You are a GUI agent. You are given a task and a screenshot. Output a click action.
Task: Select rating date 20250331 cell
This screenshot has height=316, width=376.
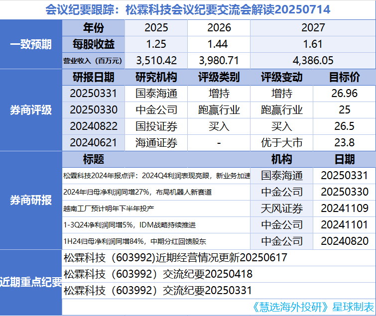(94, 94)
